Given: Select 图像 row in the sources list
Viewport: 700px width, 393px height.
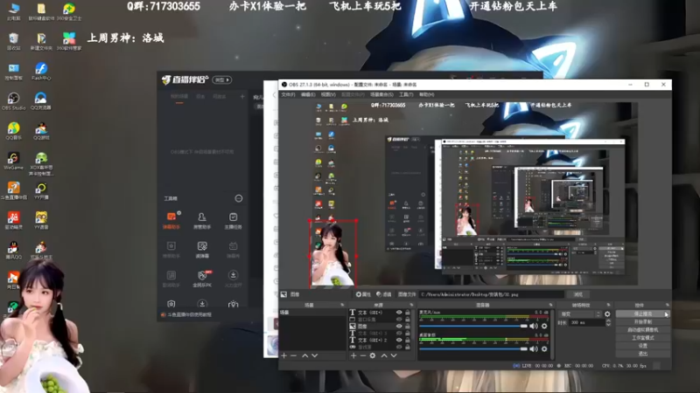Looking at the screenshot, I should click(380, 326).
